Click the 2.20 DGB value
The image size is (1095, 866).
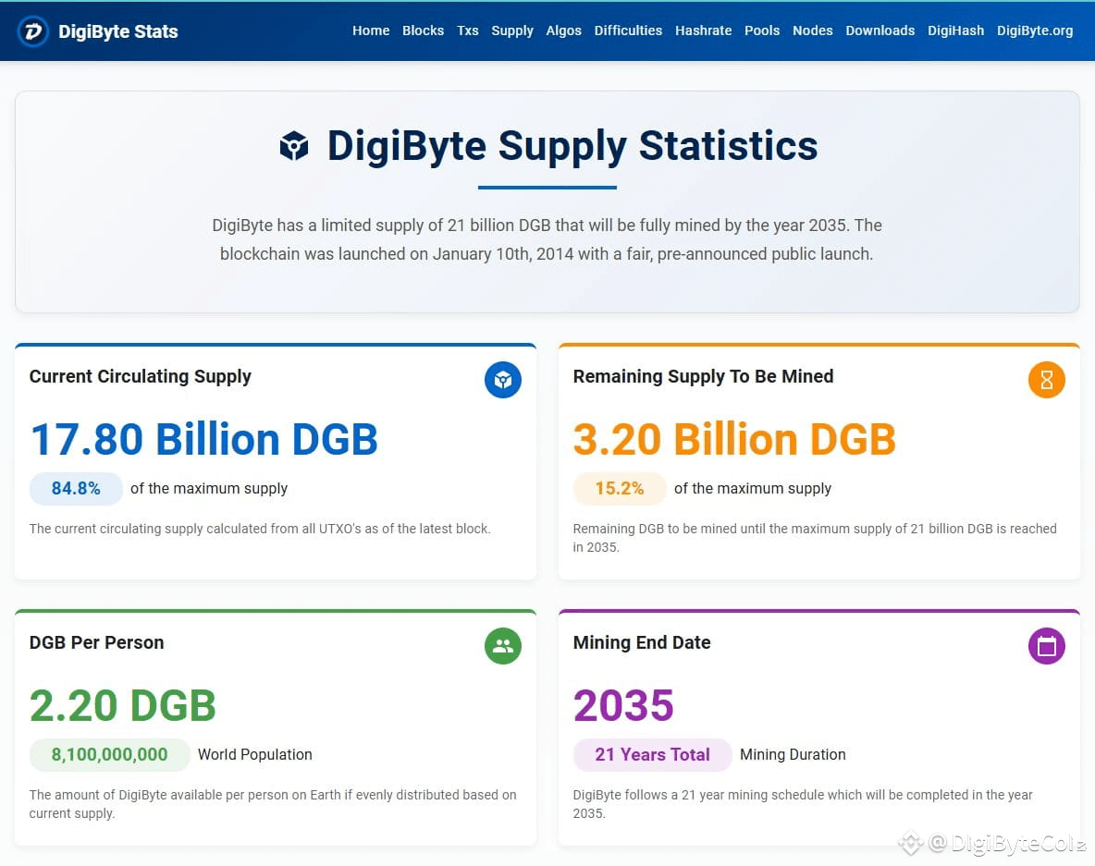click(x=123, y=705)
